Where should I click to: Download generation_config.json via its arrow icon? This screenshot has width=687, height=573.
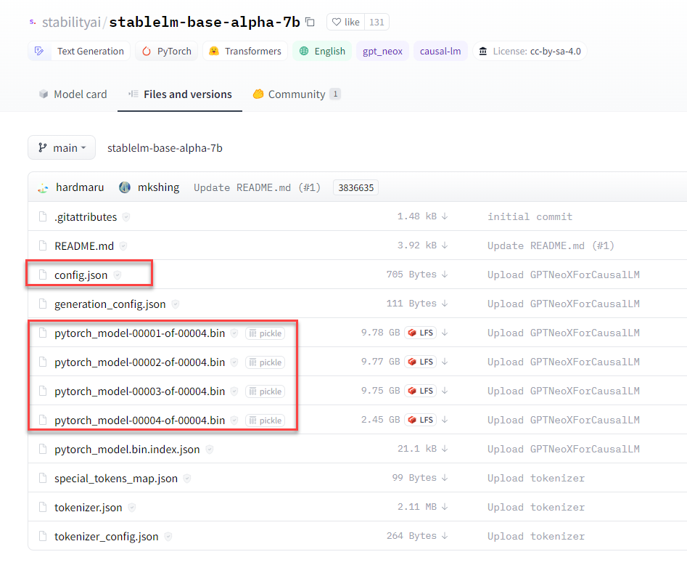(x=445, y=303)
